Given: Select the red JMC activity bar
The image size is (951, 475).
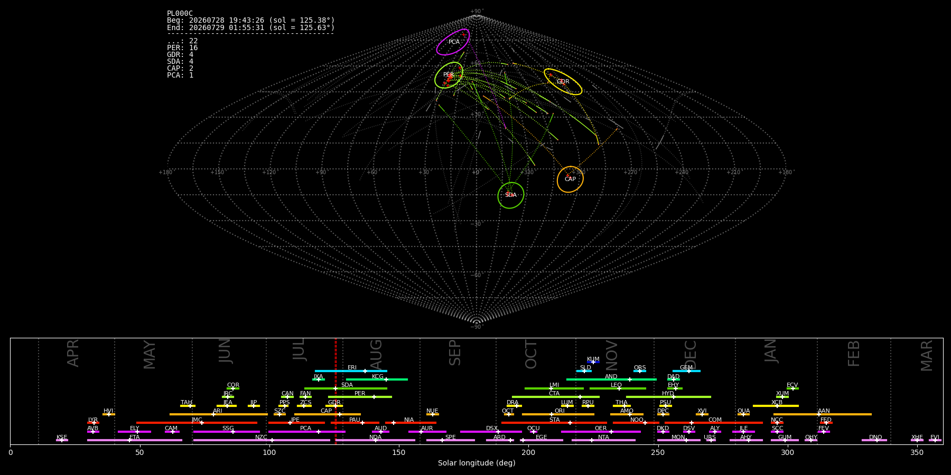Looking at the screenshot, I should [197, 423].
